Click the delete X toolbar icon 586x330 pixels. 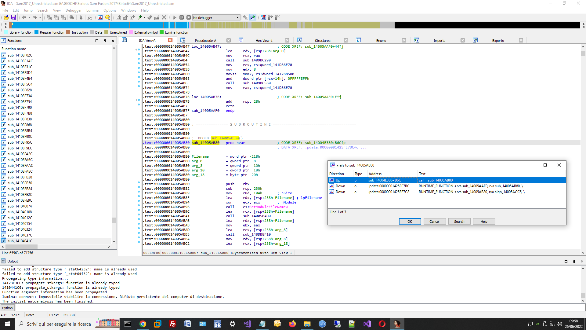[164, 17]
